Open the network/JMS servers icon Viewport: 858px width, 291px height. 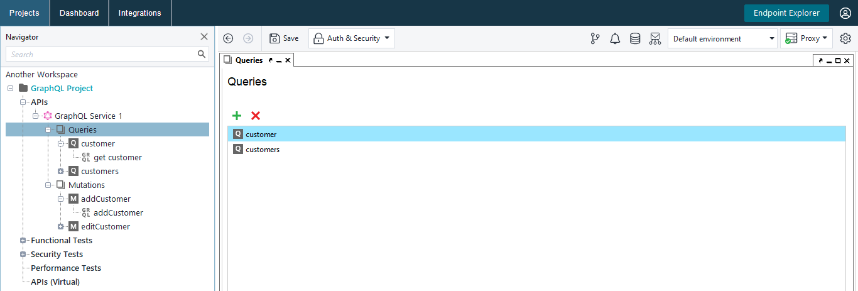point(655,38)
